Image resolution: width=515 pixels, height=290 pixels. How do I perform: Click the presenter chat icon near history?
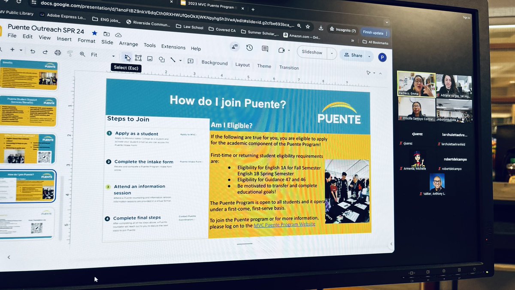click(x=234, y=46)
